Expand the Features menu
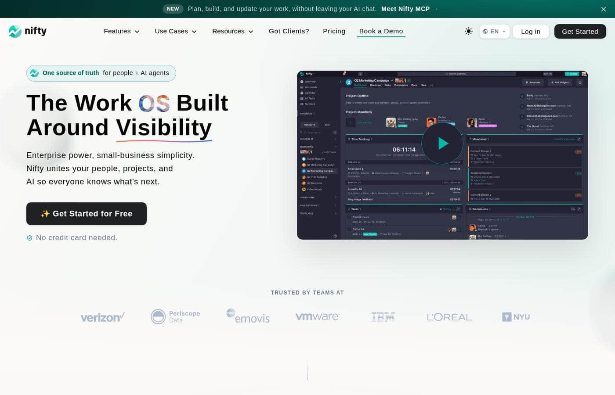Viewport: 615px width, 395px height. [x=122, y=31]
